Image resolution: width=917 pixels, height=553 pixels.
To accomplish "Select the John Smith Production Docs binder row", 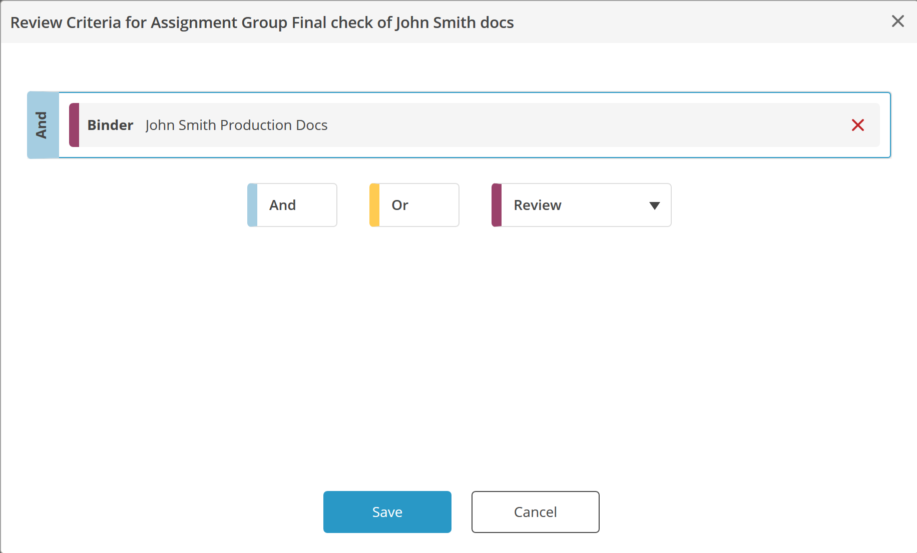I will coord(235,125).
